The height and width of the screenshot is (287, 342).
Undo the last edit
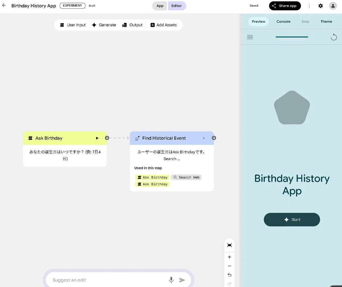[x=229, y=275]
